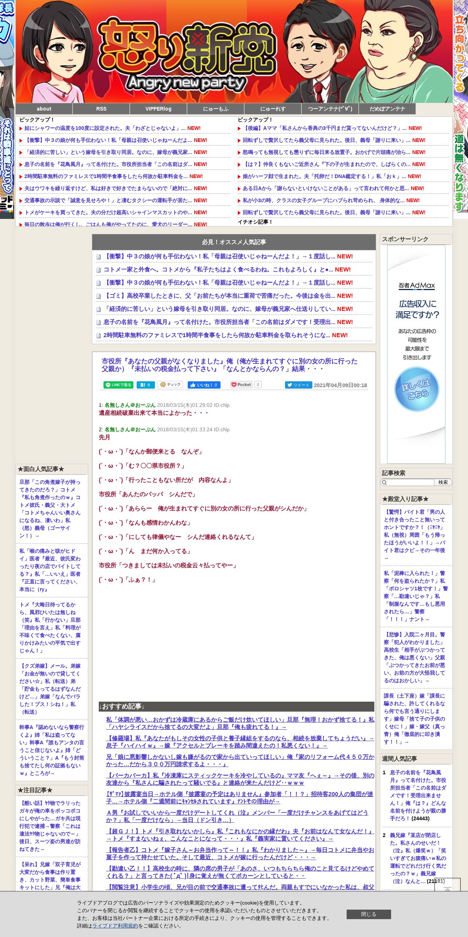
Task: Click the document icon beside 【ゴミ】高校卒業したときに
Action: pos(98,296)
